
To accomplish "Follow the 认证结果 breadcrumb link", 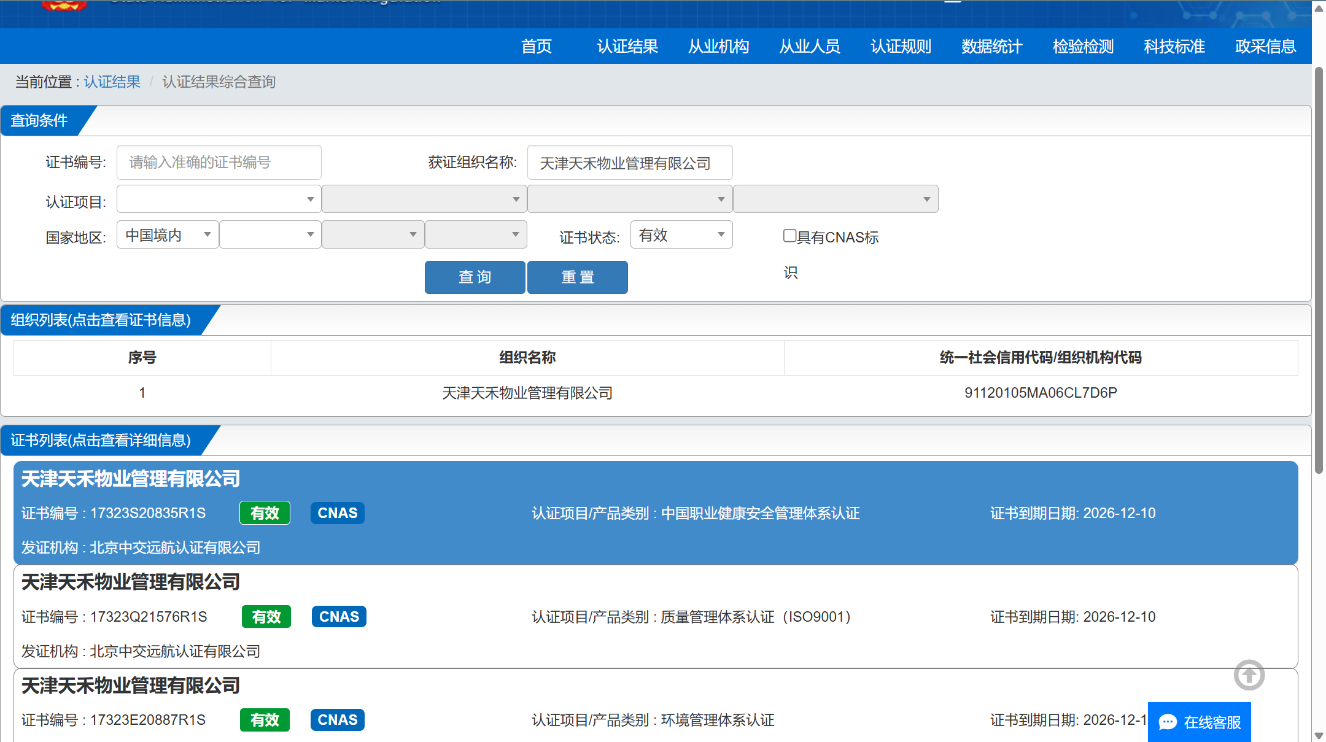I will (x=112, y=82).
